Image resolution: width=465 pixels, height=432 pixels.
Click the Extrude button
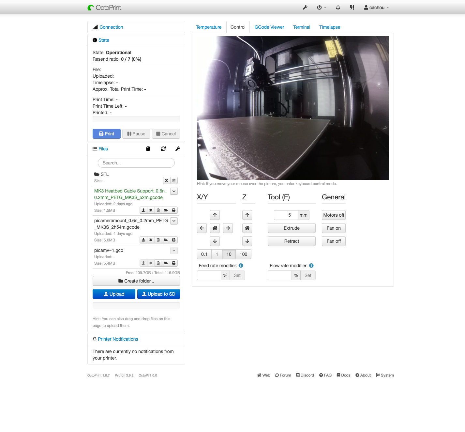pyautogui.click(x=292, y=228)
